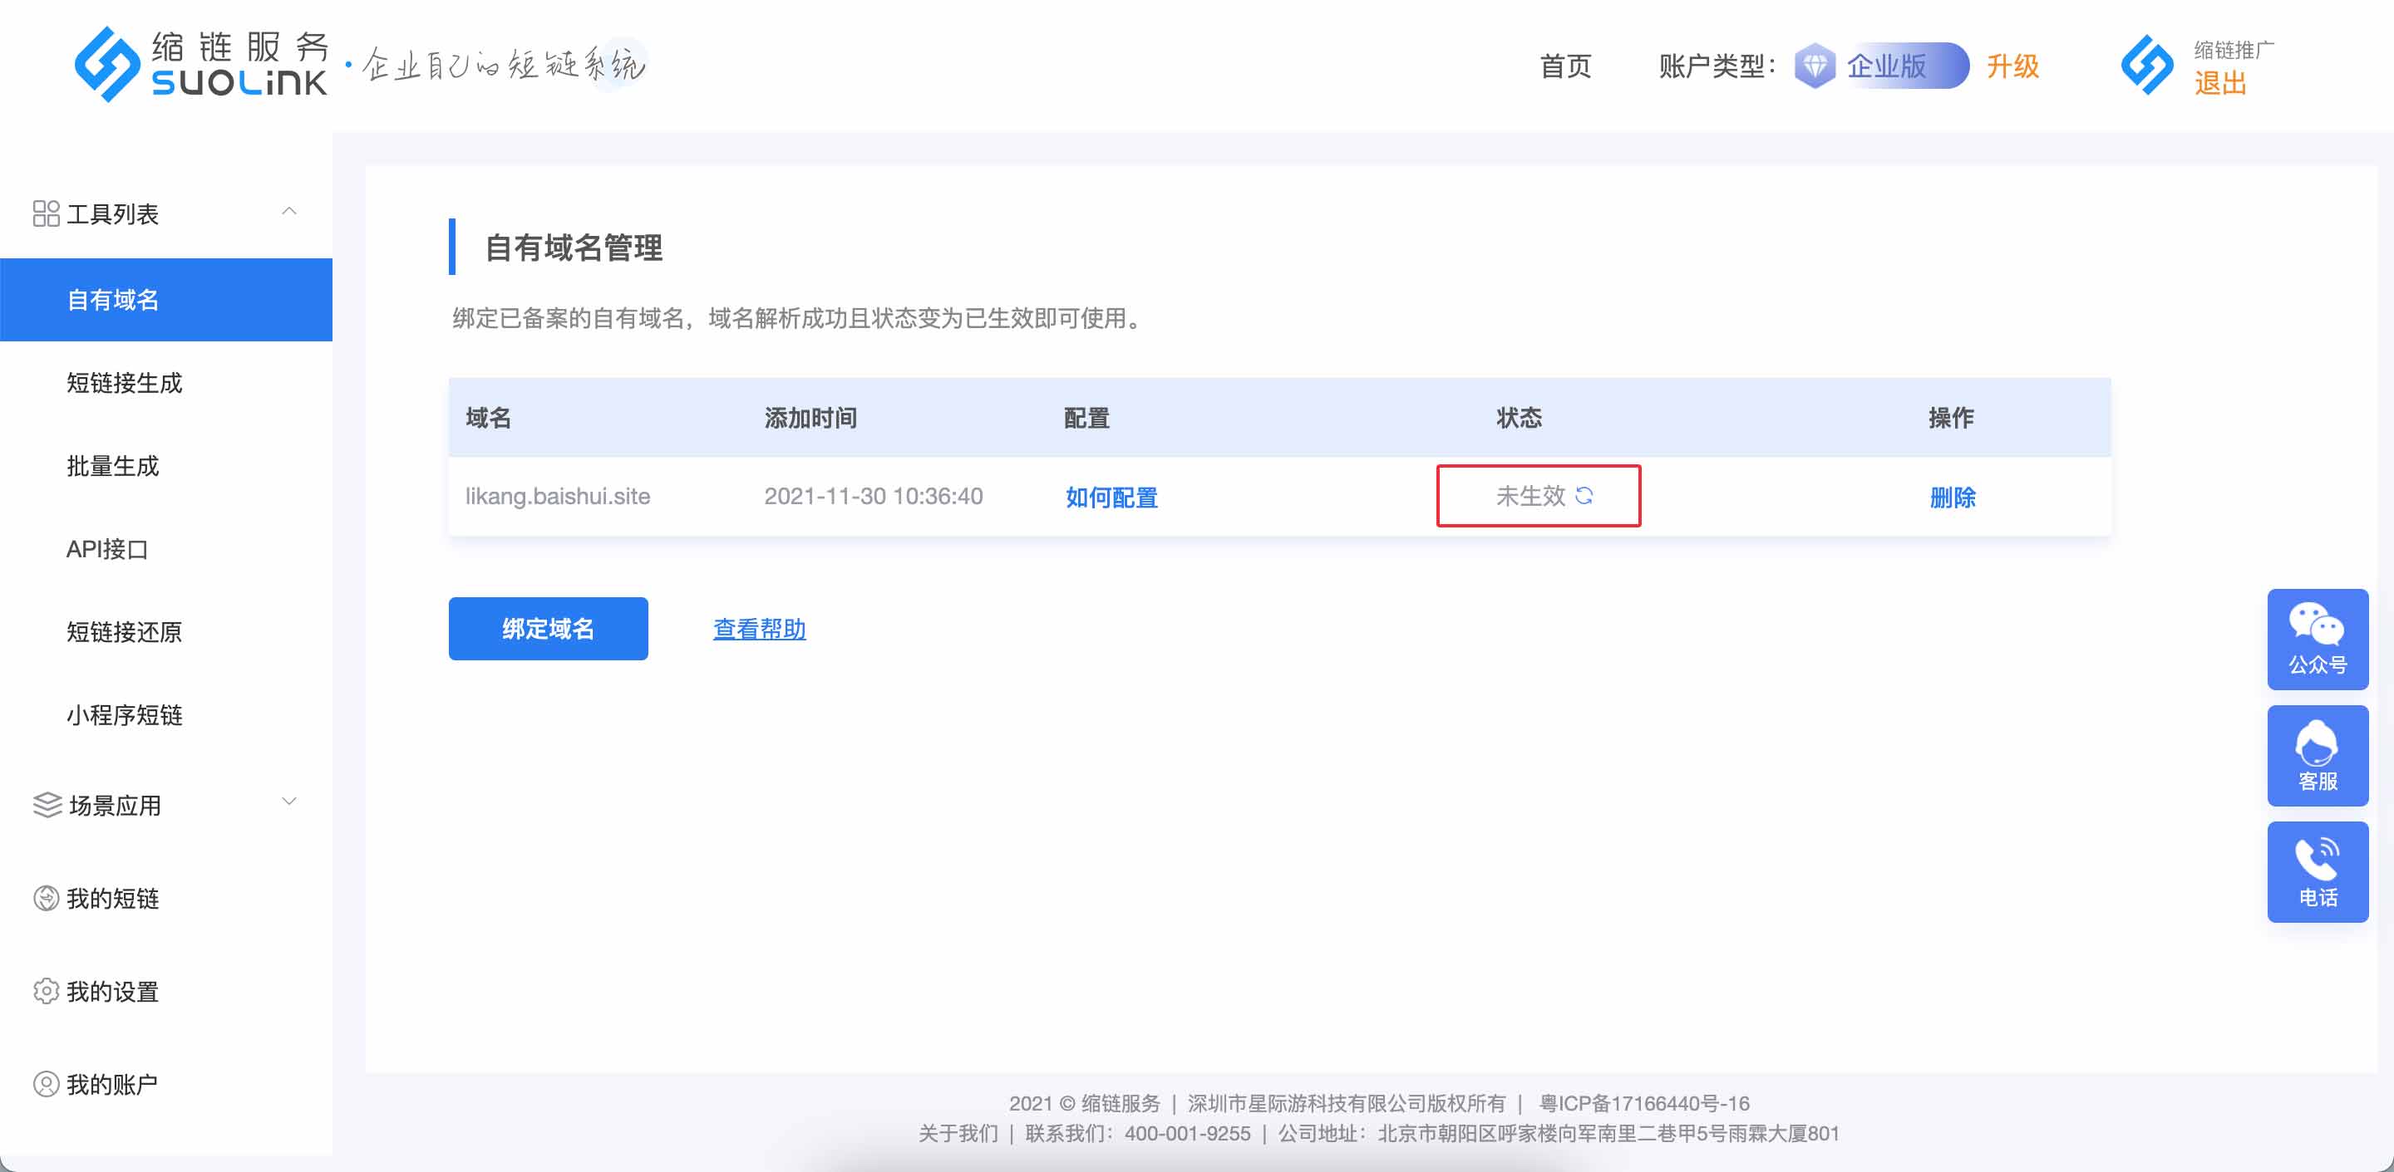Click the 配置 column header
2394x1172 pixels.
click(1086, 417)
